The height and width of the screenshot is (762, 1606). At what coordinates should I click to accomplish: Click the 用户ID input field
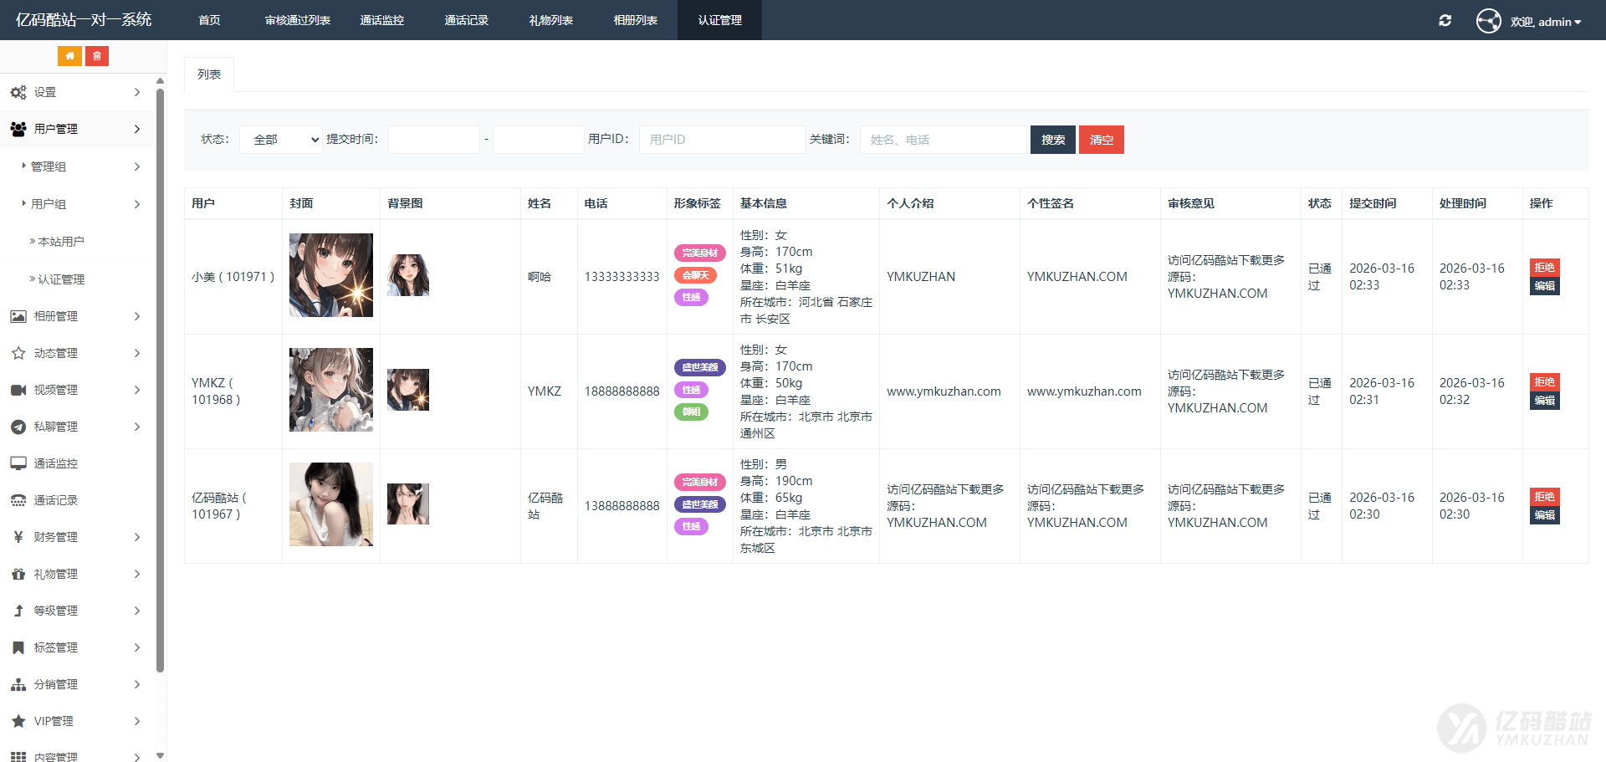point(722,140)
